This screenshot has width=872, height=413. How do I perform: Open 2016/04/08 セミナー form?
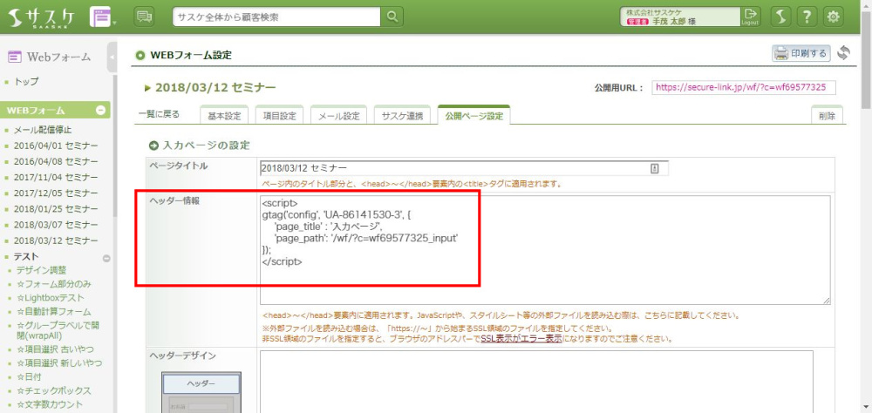56,161
